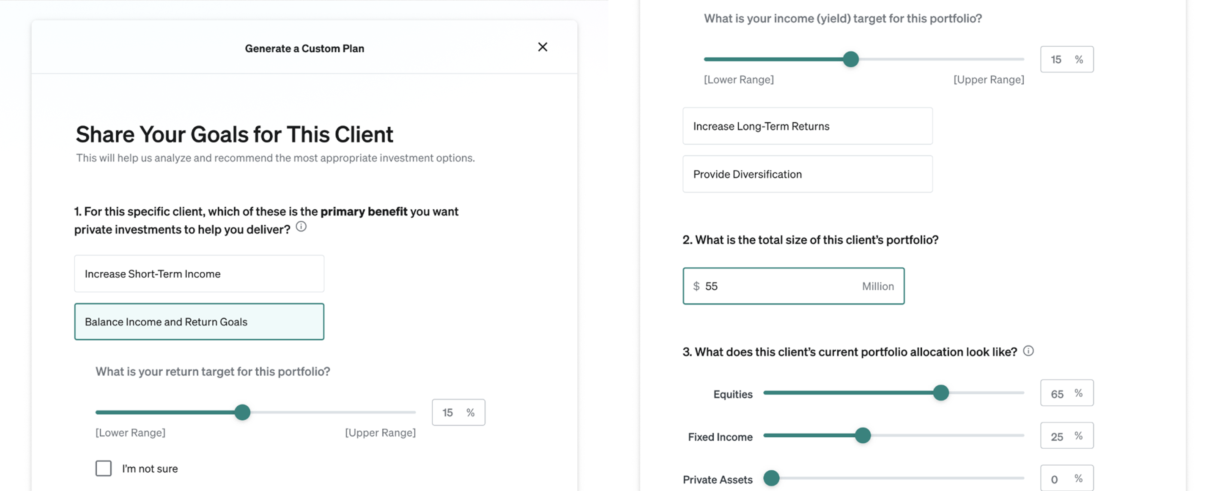The width and height of the screenshot is (1217, 491).
Task: Focus the Private Assets percent field
Action: 1067,478
